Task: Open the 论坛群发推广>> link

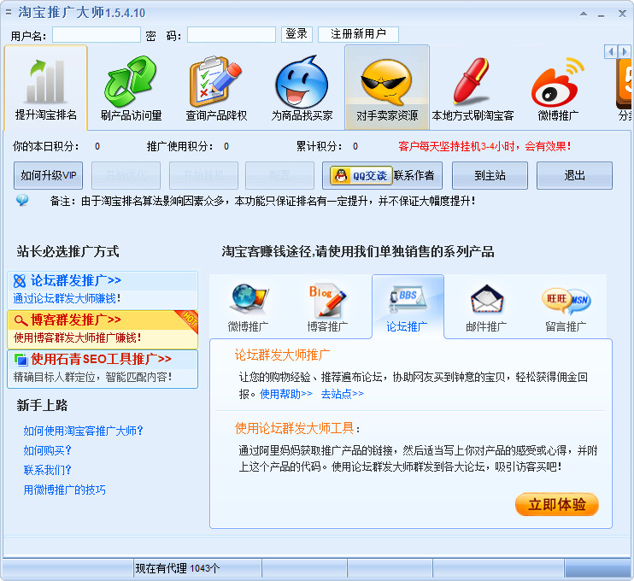Action: pos(75,280)
